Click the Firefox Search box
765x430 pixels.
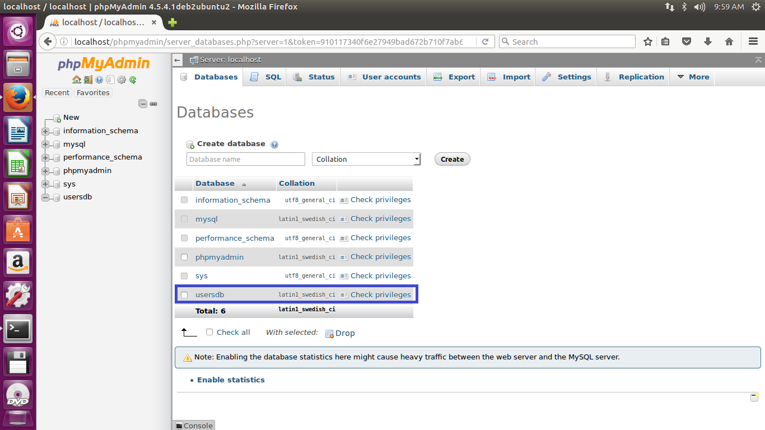567,41
